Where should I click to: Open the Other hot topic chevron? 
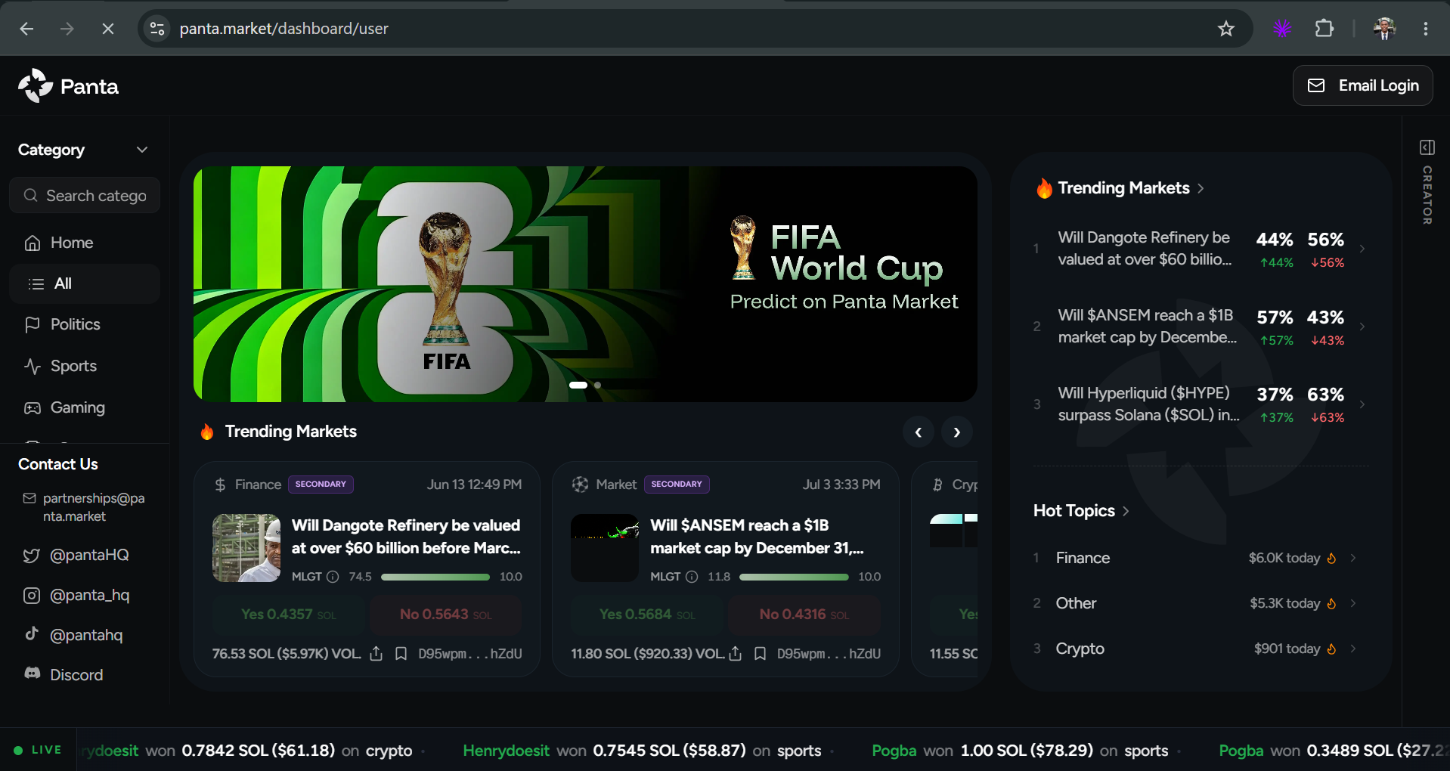[x=1353, y=603]
